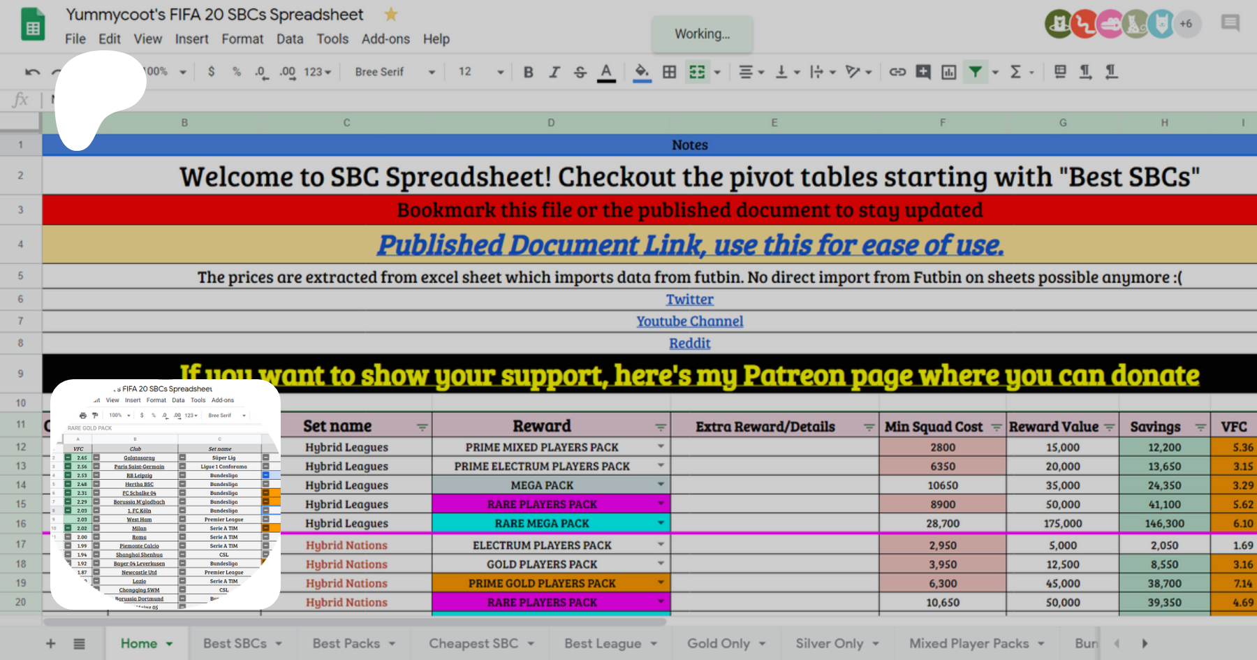Apply italic formatting
Image resolution: width=1257 pixels, height=660 pixels.
point(554,72)
